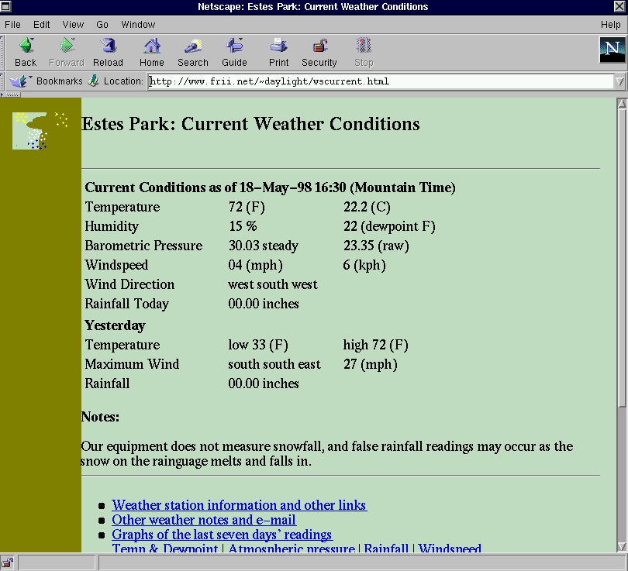Image resolution: width=628 pixels, height=571 pixels.
Task: Click the Rainfall graph link
Action: pos(386,549)
